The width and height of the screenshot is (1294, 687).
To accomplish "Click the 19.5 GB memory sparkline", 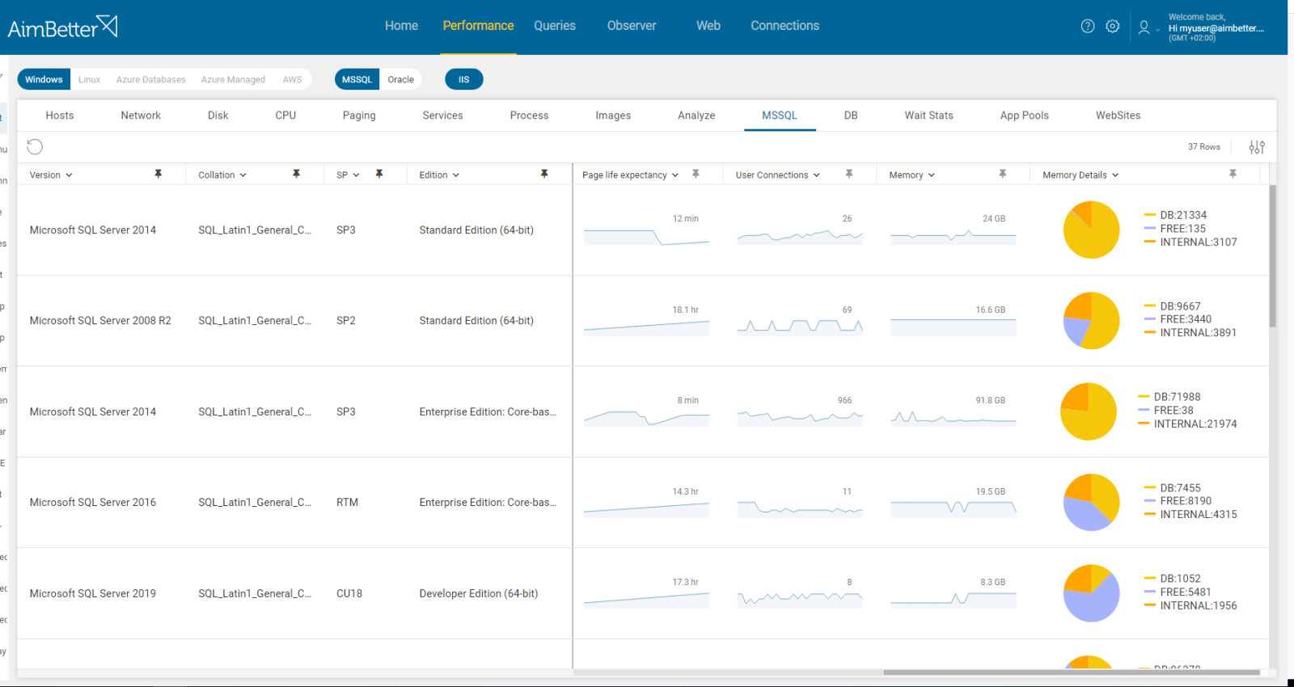I will [x=954, y=508].
